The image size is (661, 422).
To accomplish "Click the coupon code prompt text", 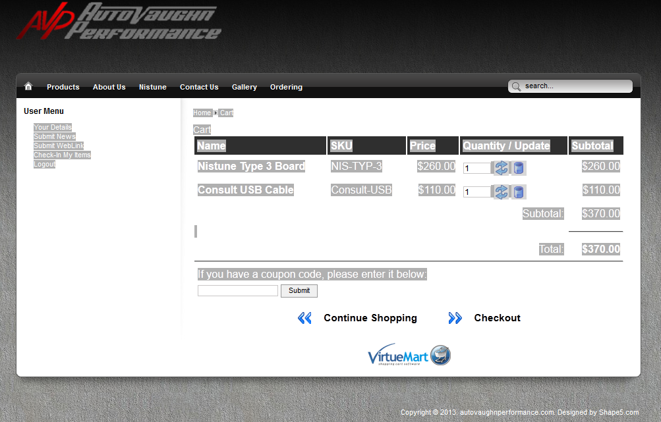I will point(312,274).
